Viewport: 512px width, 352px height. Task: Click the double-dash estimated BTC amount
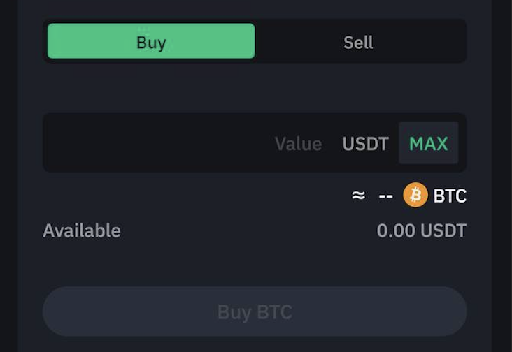click(x=385, y=196)
